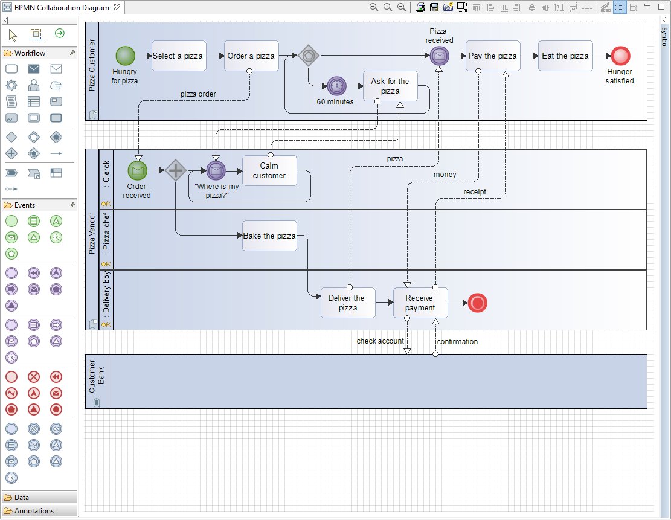Pick the Complex Gateway asterisk diamond
The width and height of the screenshot is (671, 520).
click(x=56, y=137)
